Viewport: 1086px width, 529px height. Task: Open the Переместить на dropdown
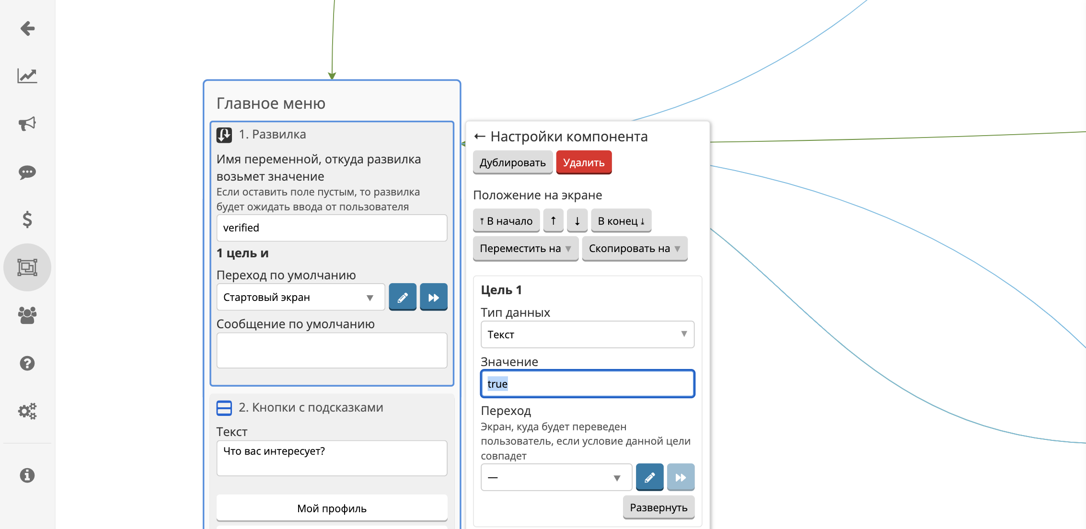pos(526,248)
